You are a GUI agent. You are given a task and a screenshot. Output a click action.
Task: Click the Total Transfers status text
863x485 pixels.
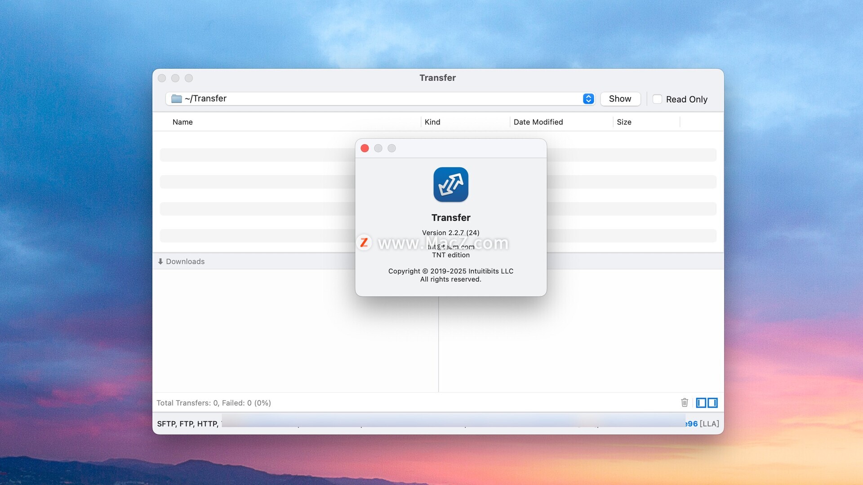click(x=214, y=403)
